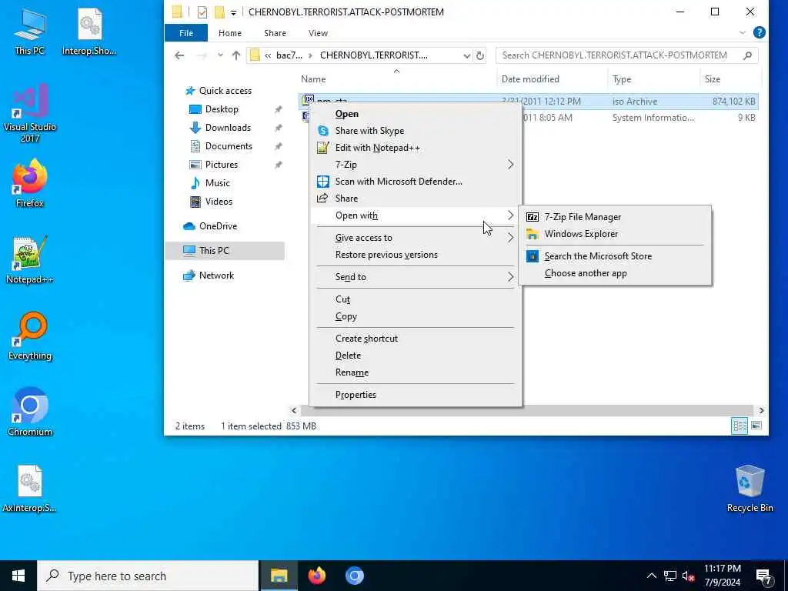The image size is (788, 591).
Task: Open Chromium from the taskbar
Action: pos(354,576)
